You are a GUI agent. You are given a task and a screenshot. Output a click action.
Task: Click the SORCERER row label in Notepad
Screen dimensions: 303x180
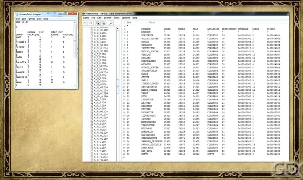(x=22, y=77)
